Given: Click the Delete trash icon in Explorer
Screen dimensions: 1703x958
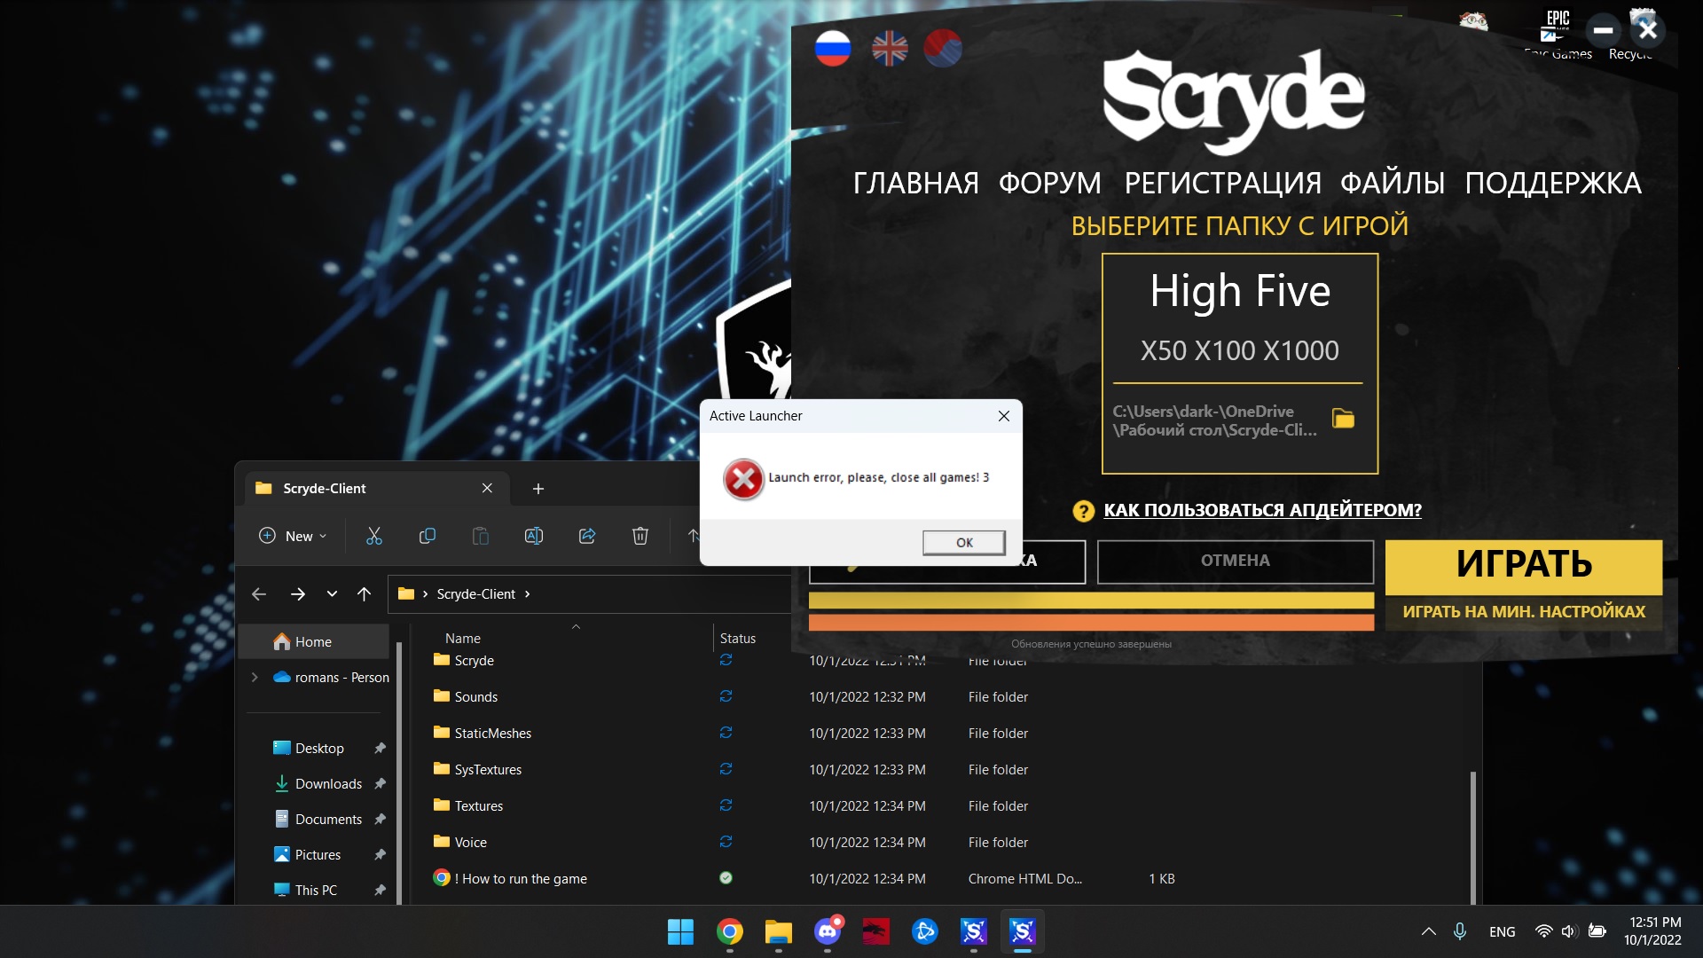Looking at the screenshot, I should (640, 536).
